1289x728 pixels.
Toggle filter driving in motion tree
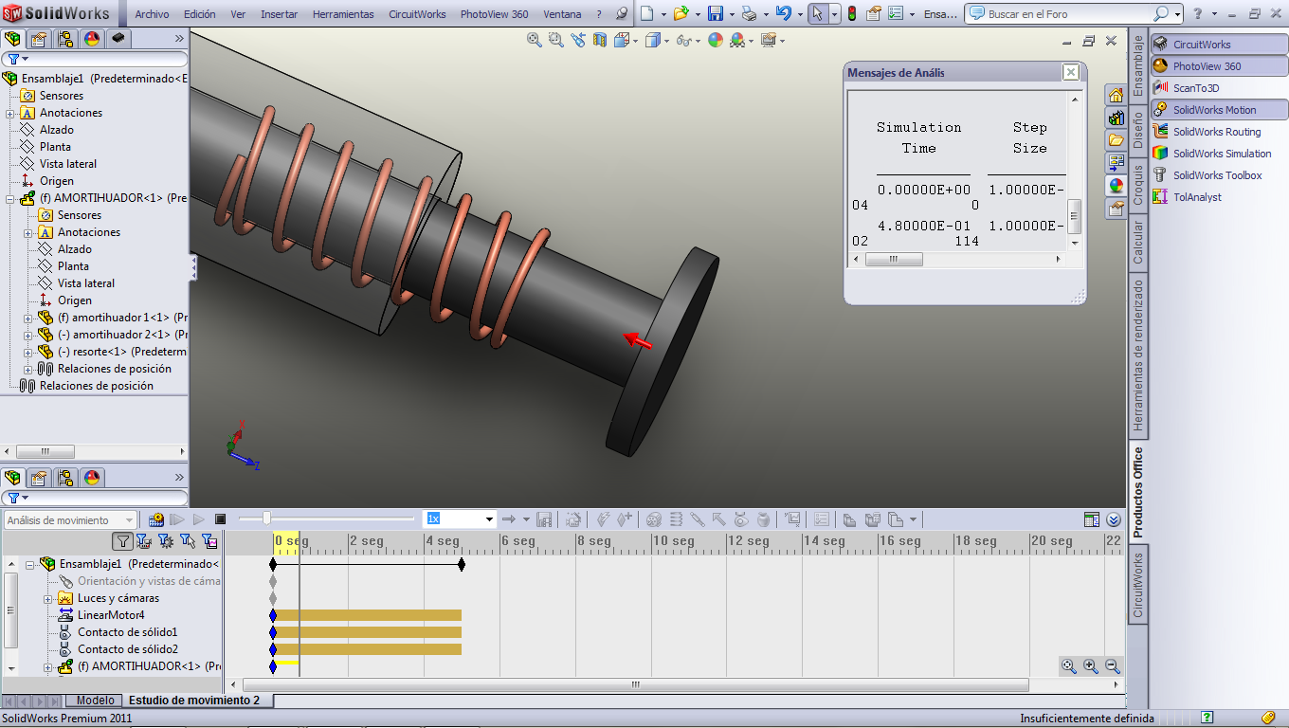[166, 541]
